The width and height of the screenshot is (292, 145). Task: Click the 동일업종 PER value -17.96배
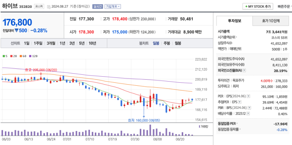click(x=280, y=124)
